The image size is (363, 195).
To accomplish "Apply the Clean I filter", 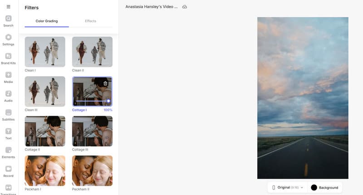I will click(x=45, y=52).
